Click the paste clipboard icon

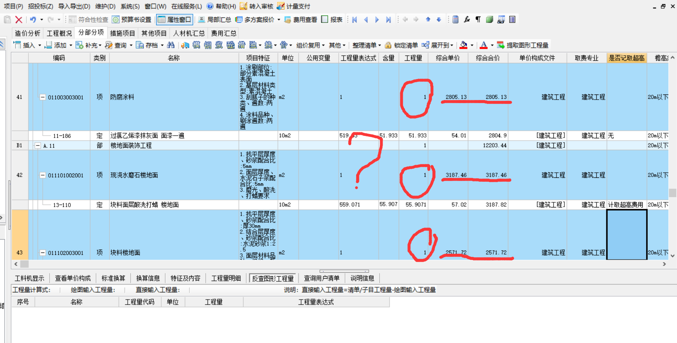point(7,19)
